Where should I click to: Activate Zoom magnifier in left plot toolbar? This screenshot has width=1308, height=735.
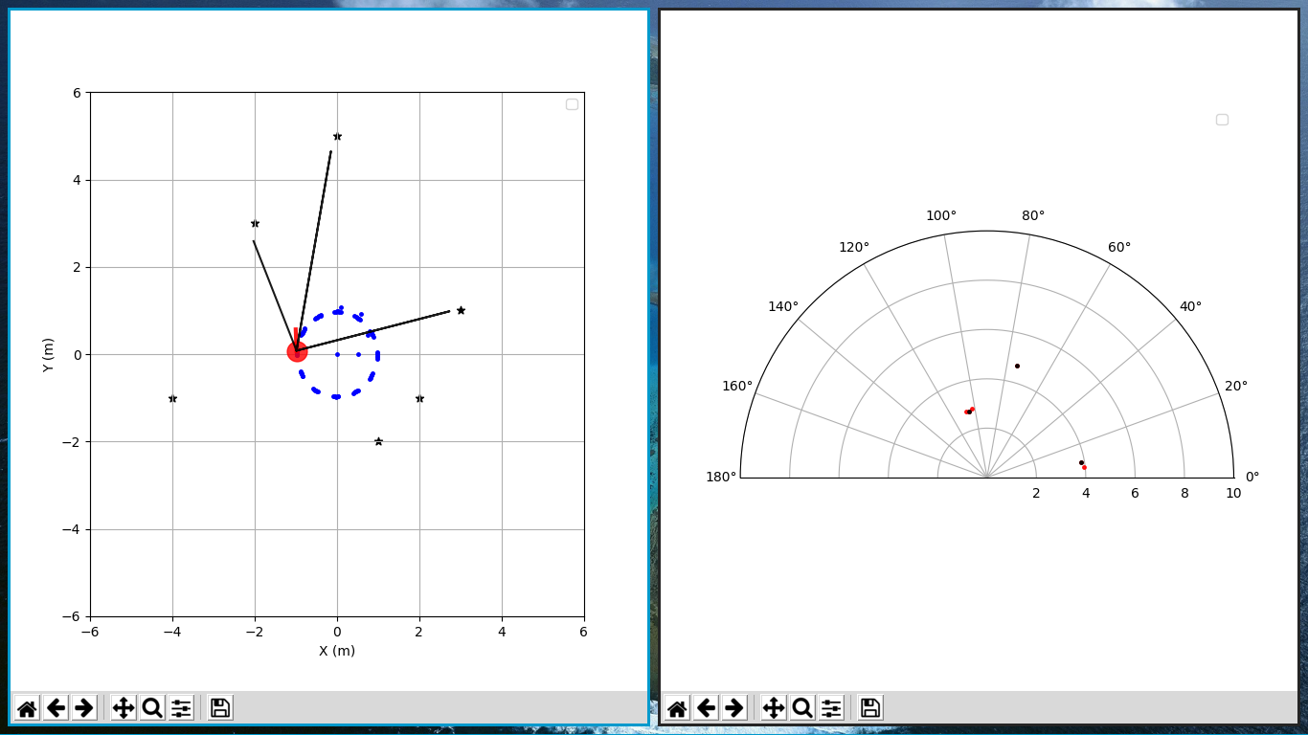point(152,708)
